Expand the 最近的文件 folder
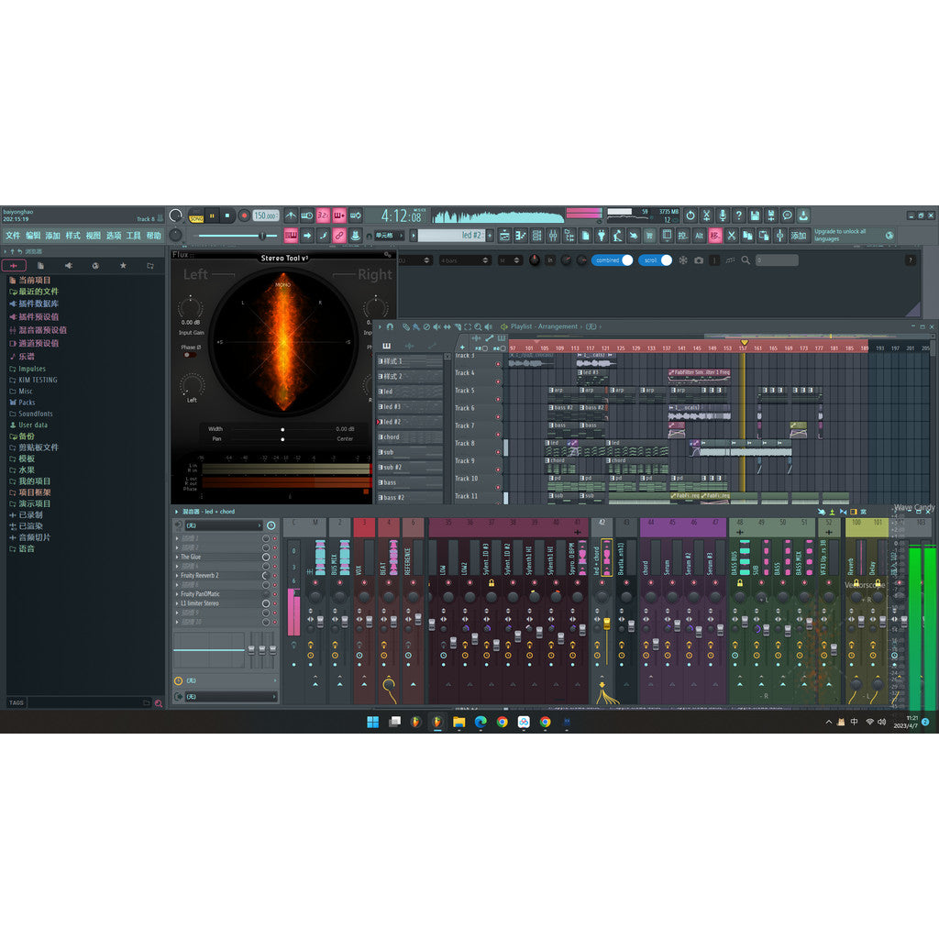The image size is (939, 939). 34,292
